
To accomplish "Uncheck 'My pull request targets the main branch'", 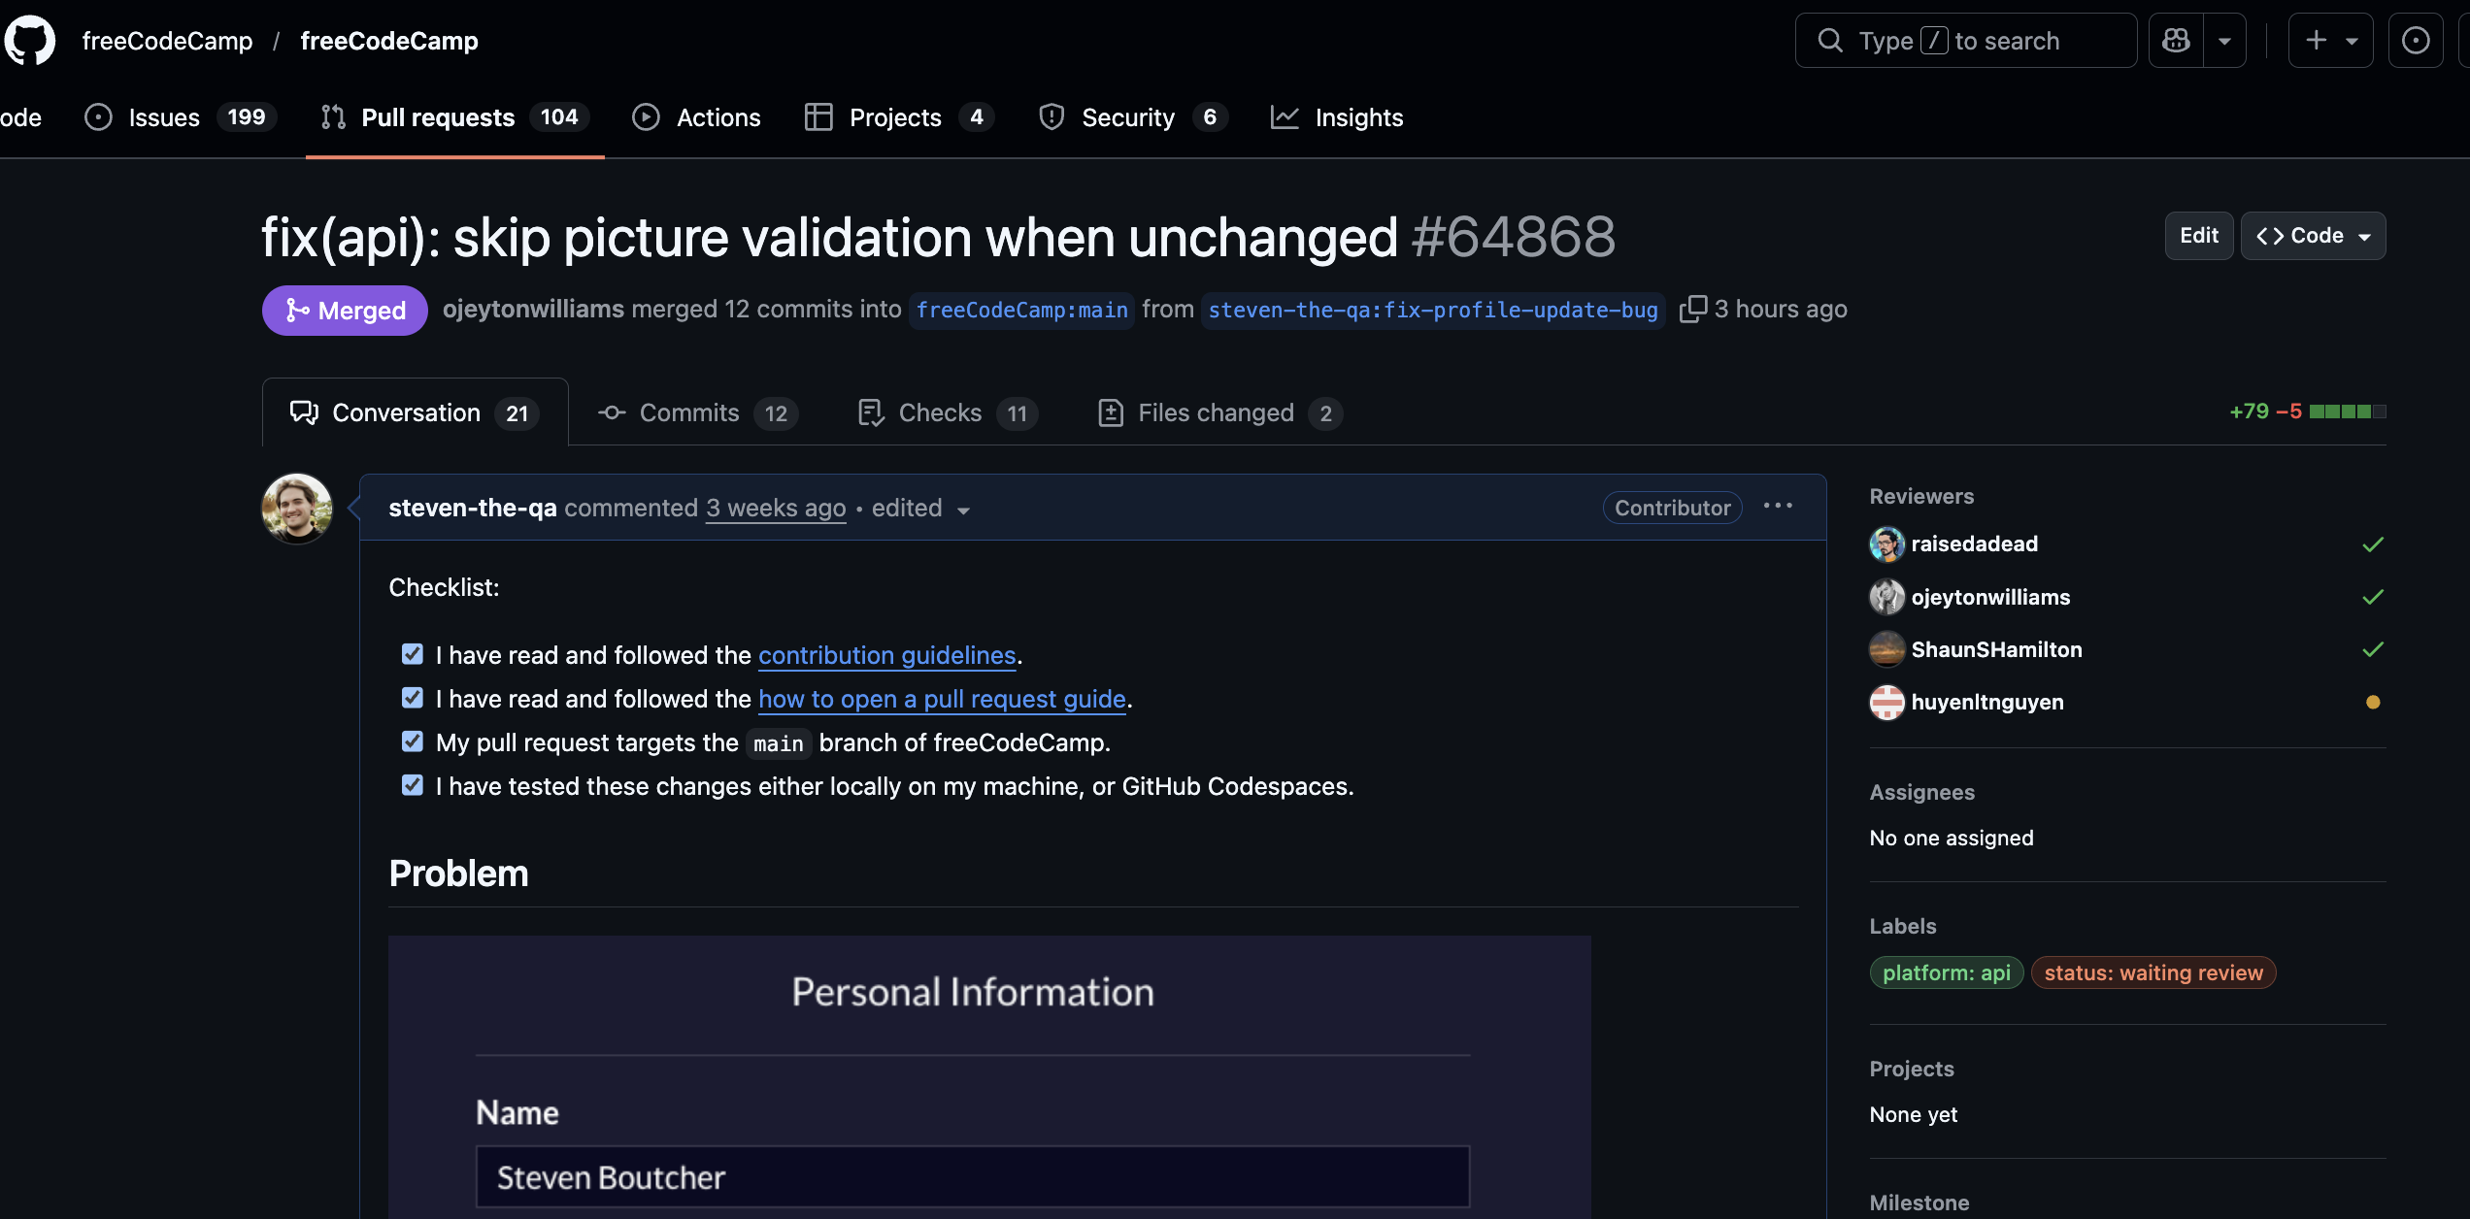I will click(x=413, y=741).
